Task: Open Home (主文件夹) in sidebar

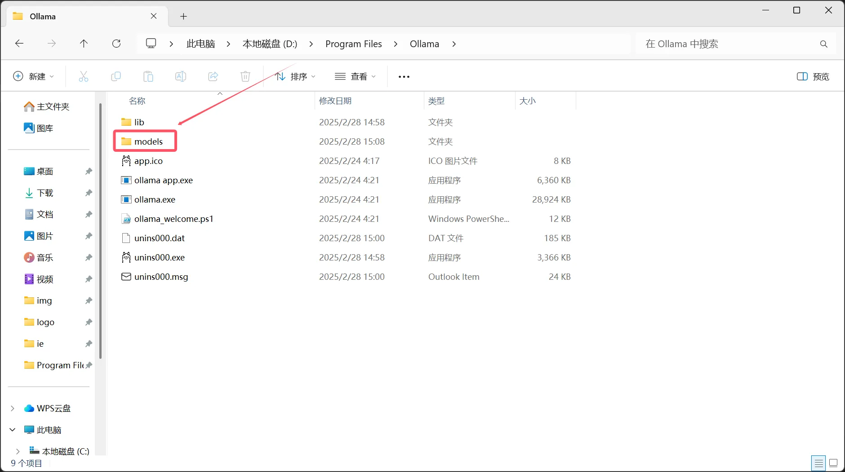Action: pos(47,106)
